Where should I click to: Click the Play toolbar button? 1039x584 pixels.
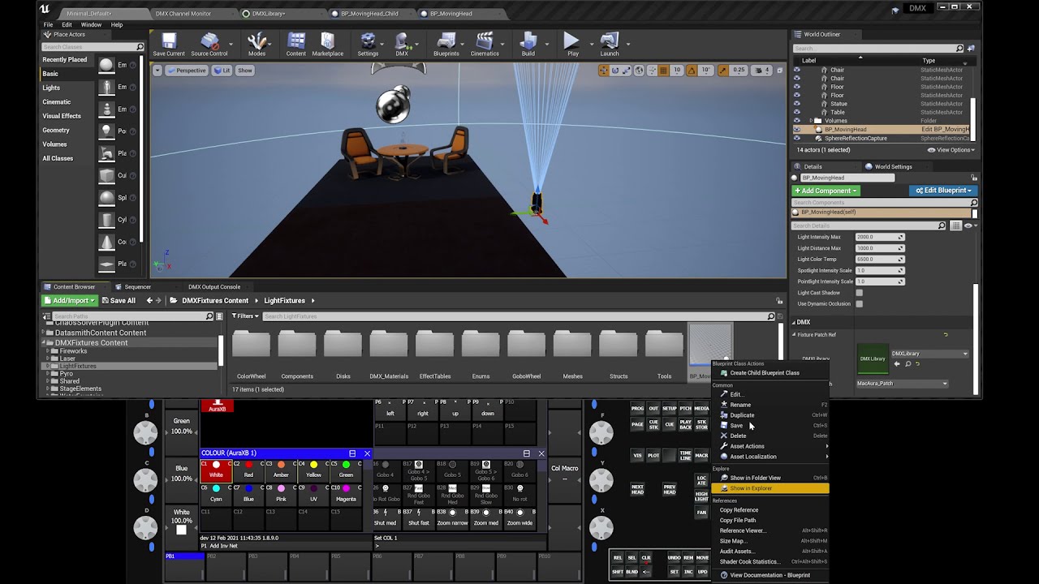(572, 45)
